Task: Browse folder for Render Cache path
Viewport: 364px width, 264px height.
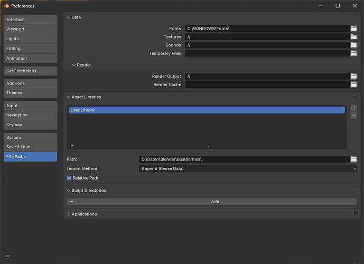Action: point(353,84)
